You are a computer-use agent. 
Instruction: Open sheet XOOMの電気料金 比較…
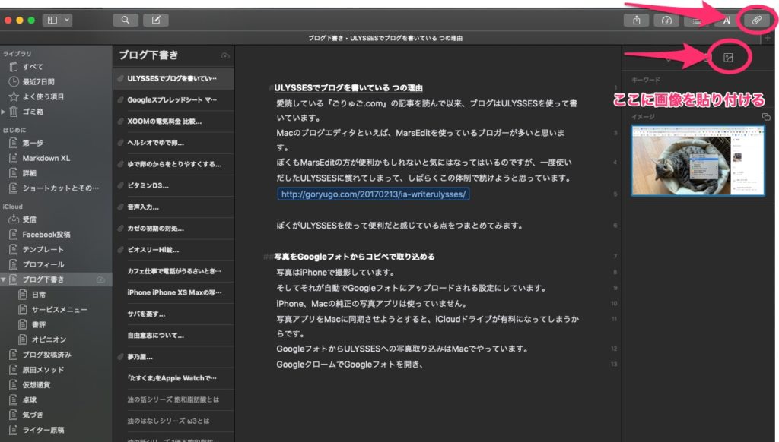pyautogui.click(x=173, y=121)
